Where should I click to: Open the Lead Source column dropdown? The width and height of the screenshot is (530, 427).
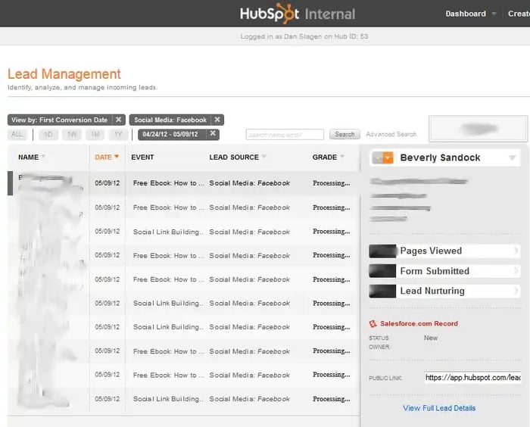[264, 157]
